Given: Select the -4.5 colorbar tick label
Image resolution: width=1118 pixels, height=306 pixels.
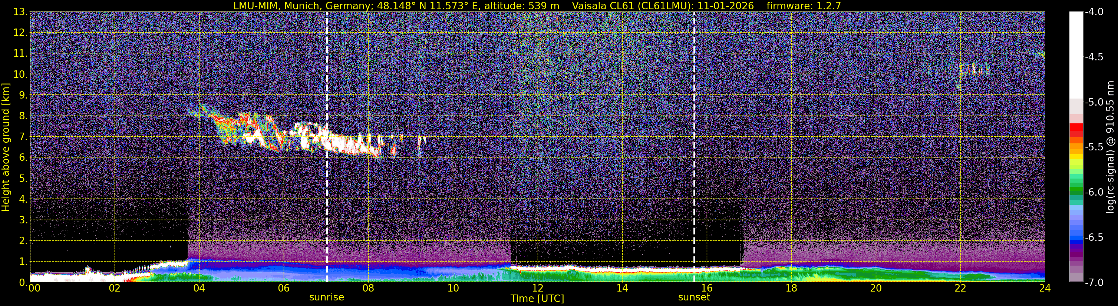Looking at the screenshot, I should 1094,57.
